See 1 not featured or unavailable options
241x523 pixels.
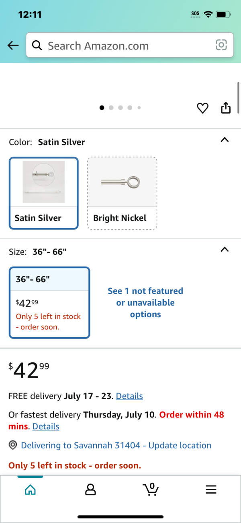(x=145, y=303)
